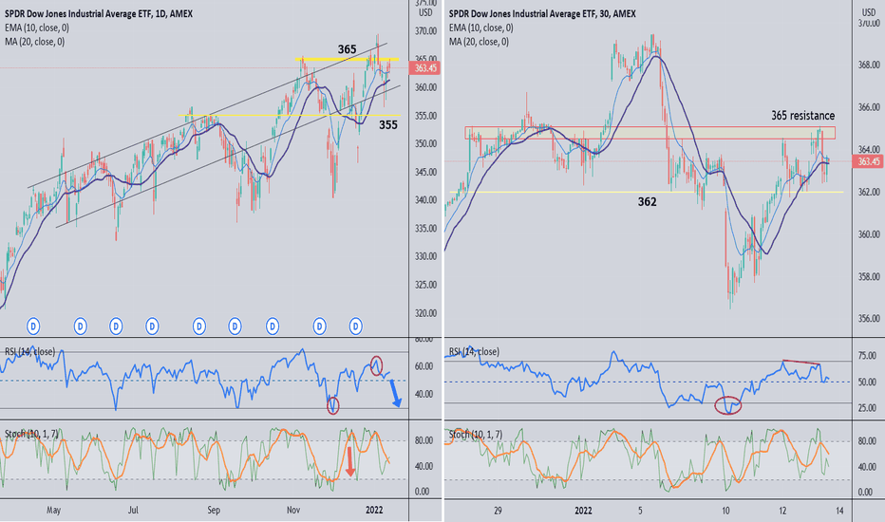
Task: Click 'Sep' on the daily time axis
Action: [x=214, y=511]
